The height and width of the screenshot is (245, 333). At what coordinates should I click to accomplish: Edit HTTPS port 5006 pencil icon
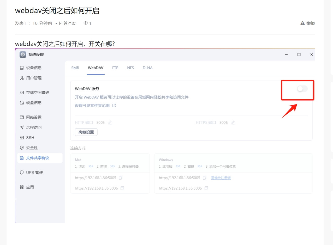233,123
